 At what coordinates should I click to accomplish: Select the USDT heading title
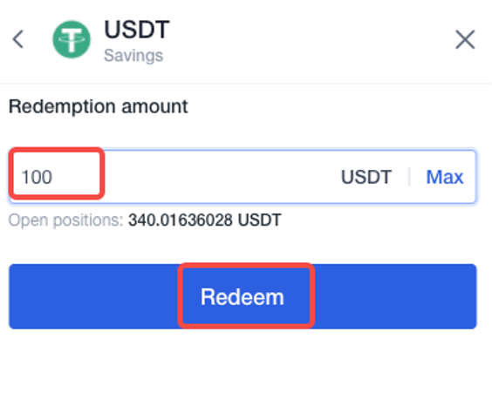click(x=137, y=30)
